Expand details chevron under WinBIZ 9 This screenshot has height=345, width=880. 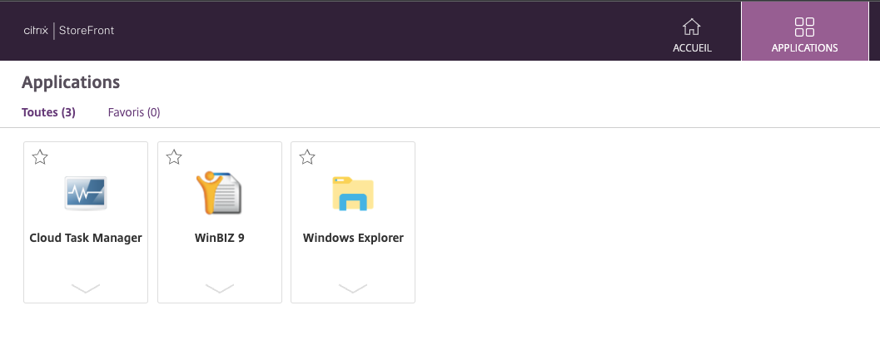pos(220,288)
